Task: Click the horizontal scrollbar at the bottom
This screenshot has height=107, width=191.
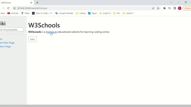Action: point(95,106)
